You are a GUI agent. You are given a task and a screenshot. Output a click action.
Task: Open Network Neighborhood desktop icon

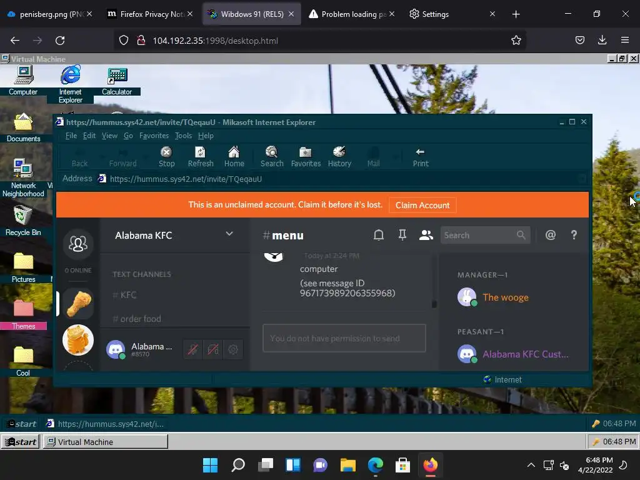tap(23, 178)
